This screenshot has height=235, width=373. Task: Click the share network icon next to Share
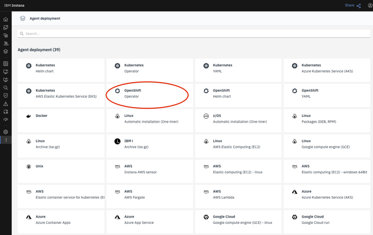(359, 6)
